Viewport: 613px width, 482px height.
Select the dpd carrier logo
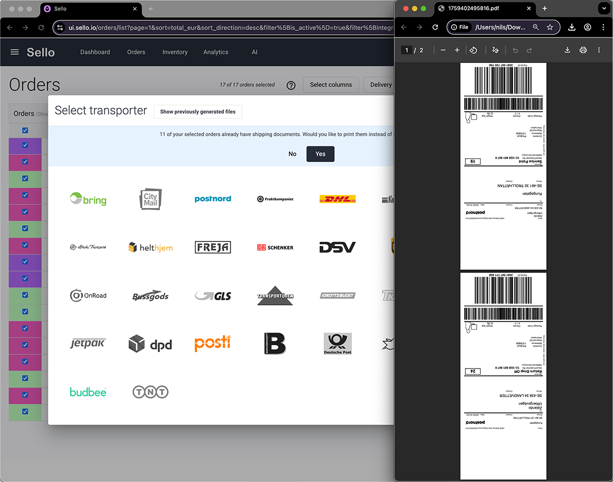coord(150,343)
